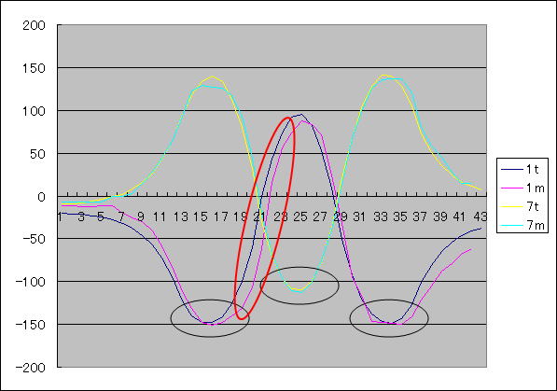557x391 pixels.
Task: Click the 100 y-axis label
Action: click(35, 111)
